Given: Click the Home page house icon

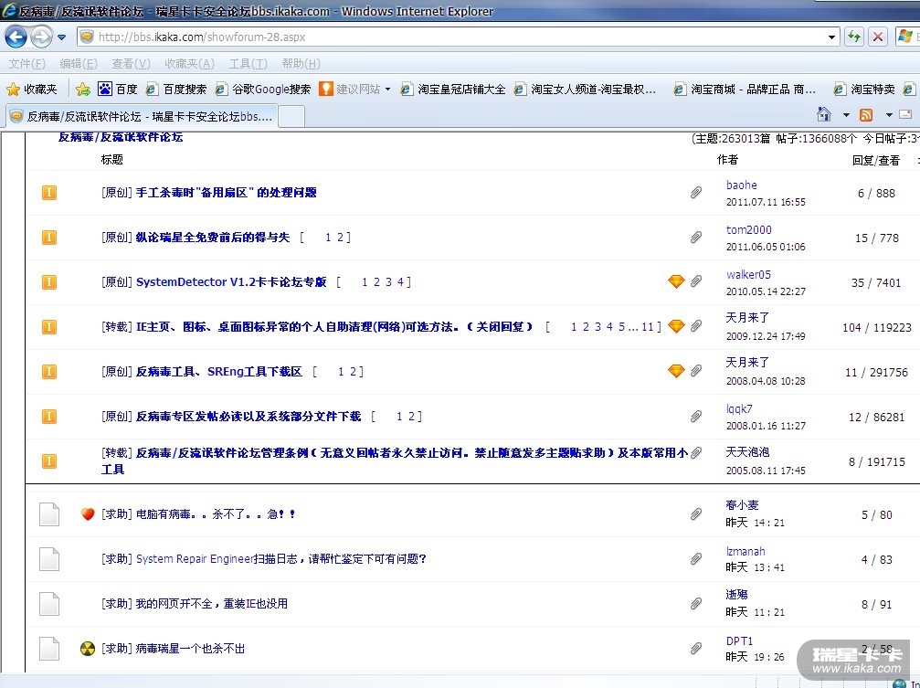Looking at the screenshot, I should [824, 114].
